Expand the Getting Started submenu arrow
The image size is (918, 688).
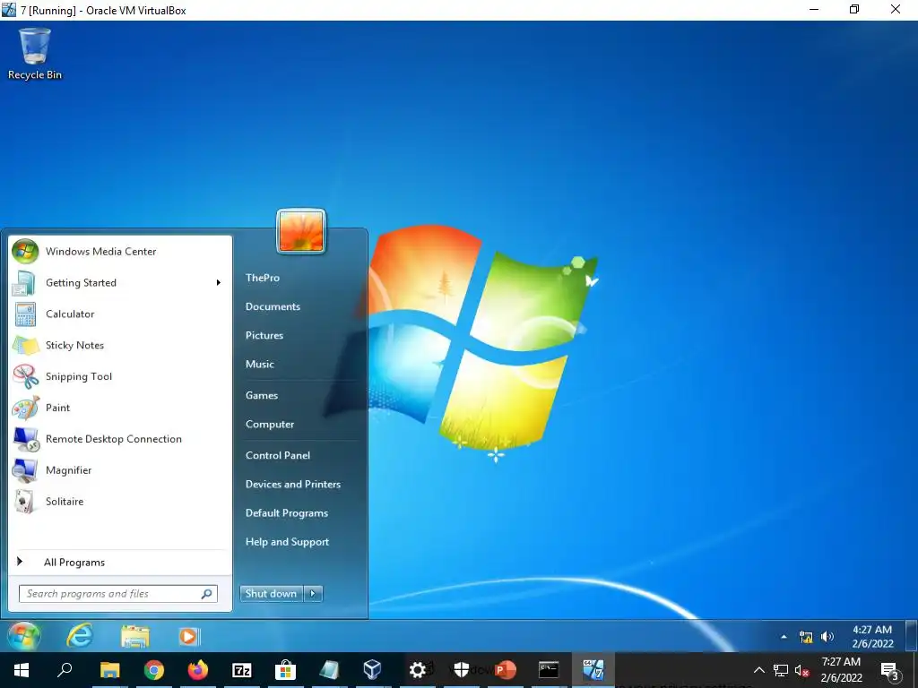pos(219,282)
